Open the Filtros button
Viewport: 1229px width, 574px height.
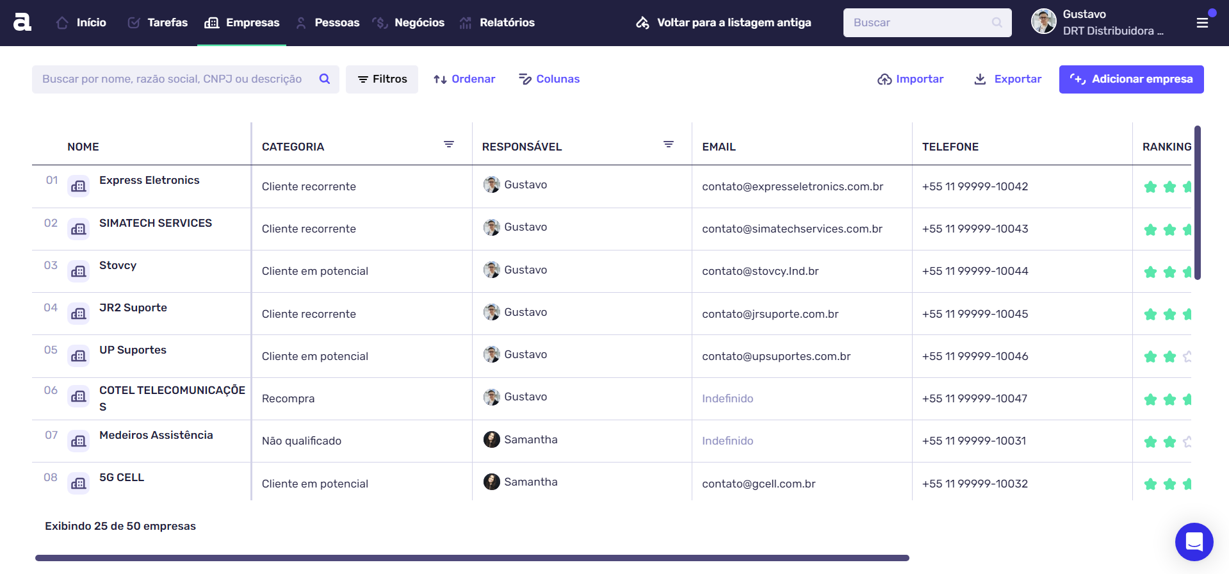tap(382, 79)
